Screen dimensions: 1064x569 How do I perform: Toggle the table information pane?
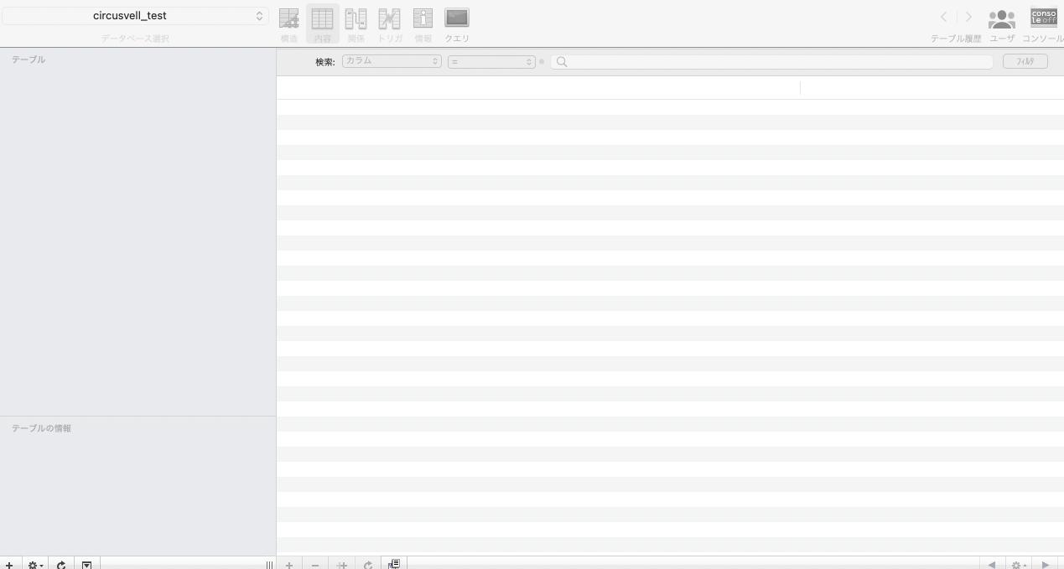coord(86,565)
